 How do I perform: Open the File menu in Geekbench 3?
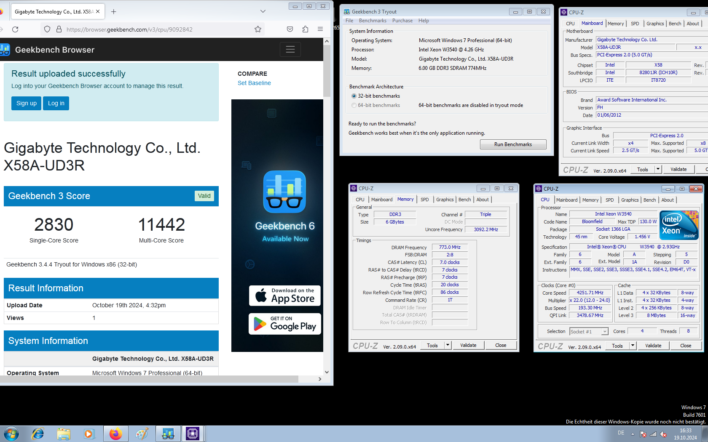[x=349, y=21]
